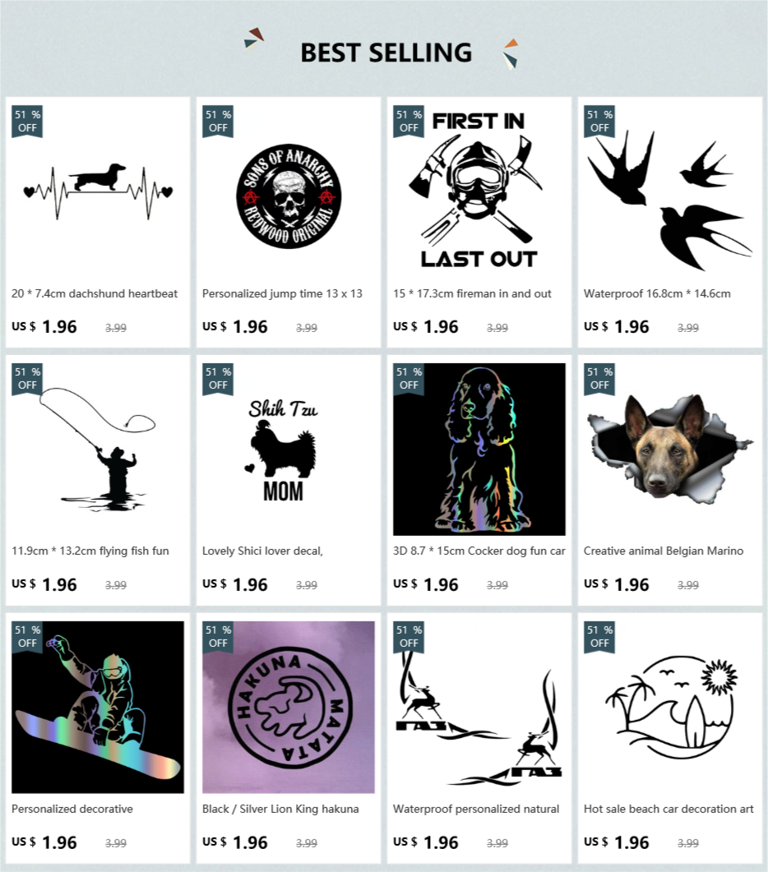Open the dachshund heartbeat sticker image
Image resolution: width=768 pixels, height=872 pixels.
(x=98, y=191)
